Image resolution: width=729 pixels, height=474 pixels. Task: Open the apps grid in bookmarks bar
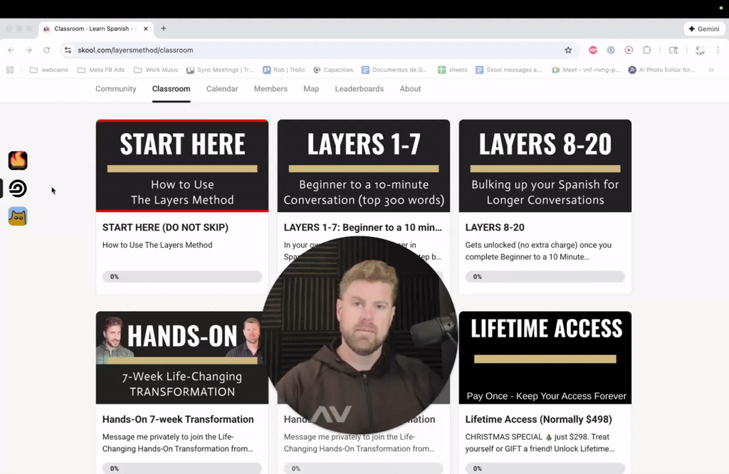(x=10, y=70)
